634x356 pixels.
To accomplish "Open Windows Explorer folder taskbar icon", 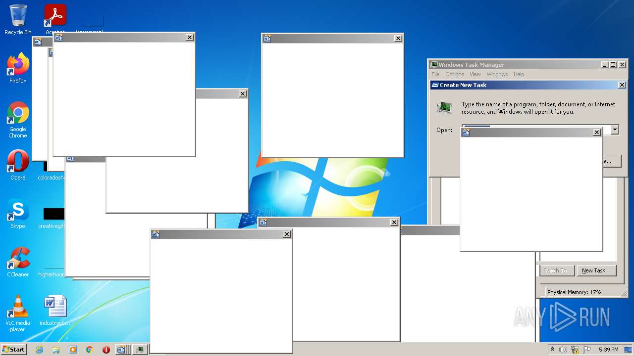I will pyautogui.click(x=56, y=350).
